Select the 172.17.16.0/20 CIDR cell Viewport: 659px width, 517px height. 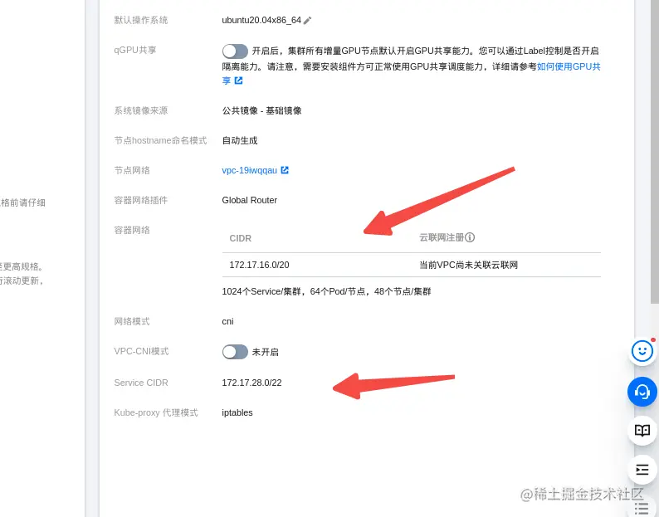tap(259, 265)
